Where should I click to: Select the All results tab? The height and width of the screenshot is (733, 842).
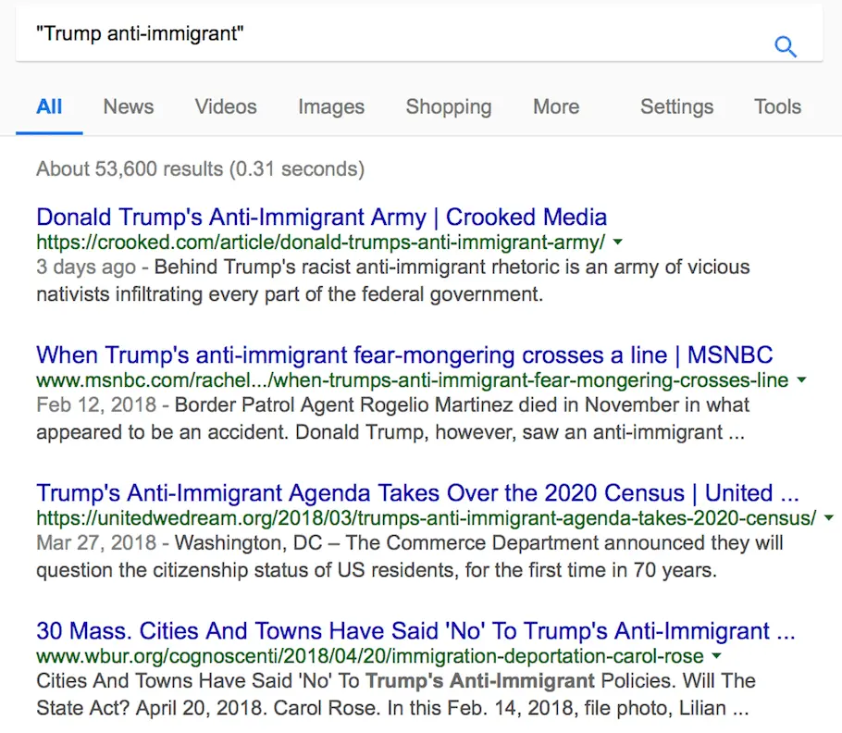tap(49, 106)
